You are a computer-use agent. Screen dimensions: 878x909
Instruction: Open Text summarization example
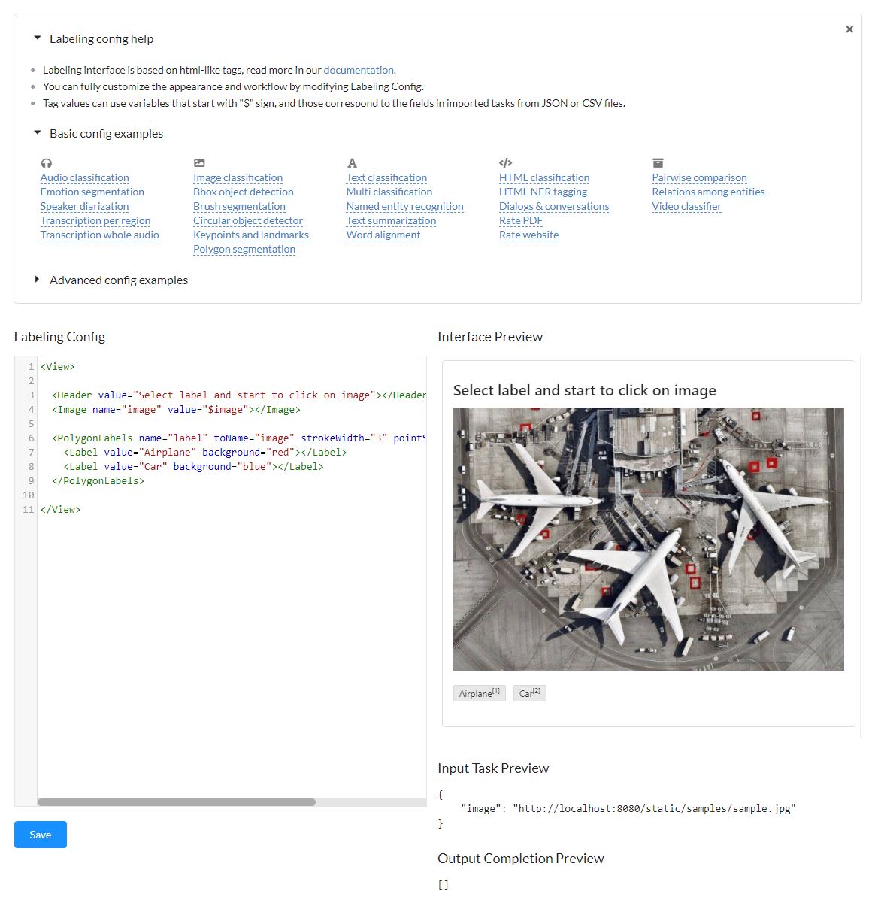[x=391, y=221]
